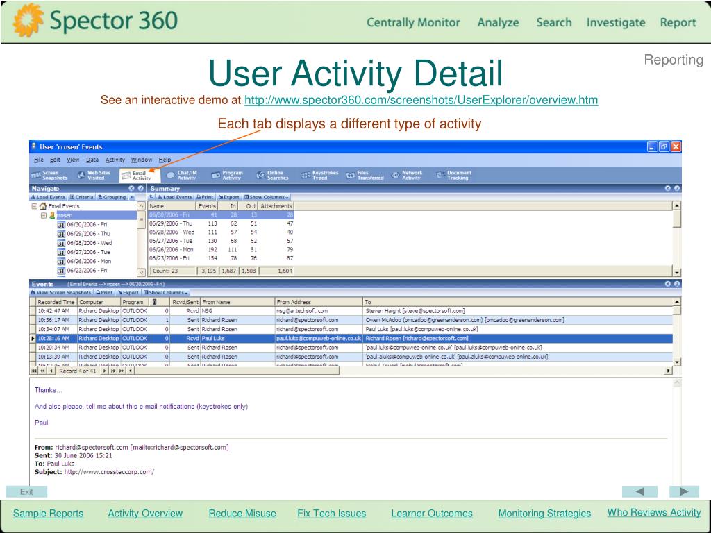This screenshot has width=711, height=533.
Task: Open the Web Sites Visited tab
Action: (94, 176)
